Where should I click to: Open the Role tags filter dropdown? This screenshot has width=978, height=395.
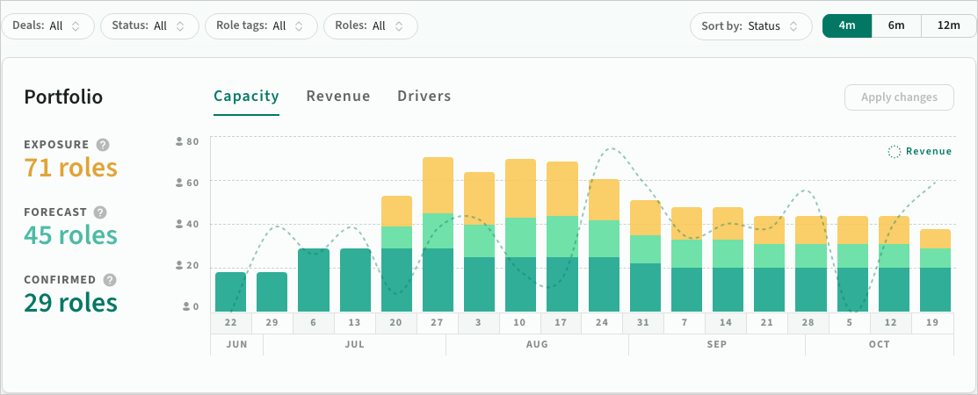[261, 26]
